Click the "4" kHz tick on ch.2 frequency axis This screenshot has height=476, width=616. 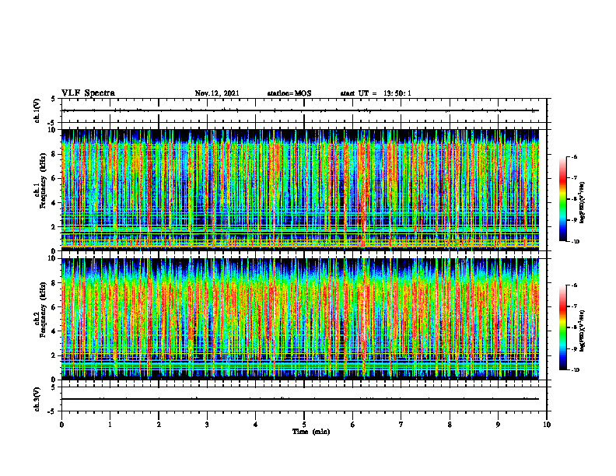[55, 331]
